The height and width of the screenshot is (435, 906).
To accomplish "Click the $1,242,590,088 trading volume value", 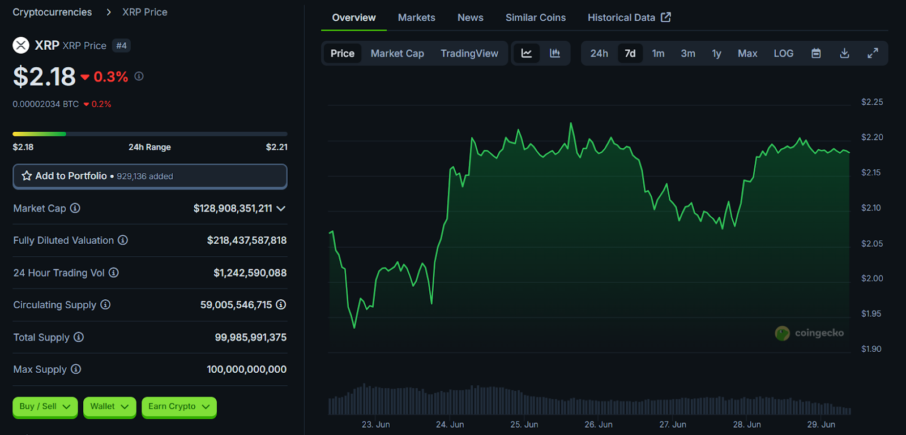I will point(250,273).
